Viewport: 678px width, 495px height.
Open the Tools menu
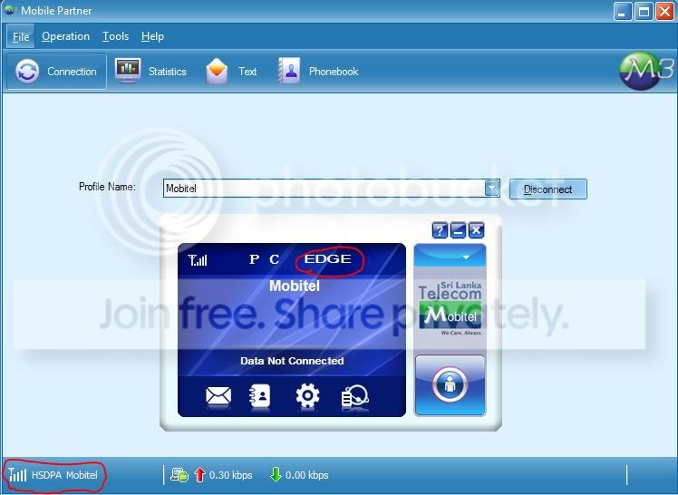(115, 37)
